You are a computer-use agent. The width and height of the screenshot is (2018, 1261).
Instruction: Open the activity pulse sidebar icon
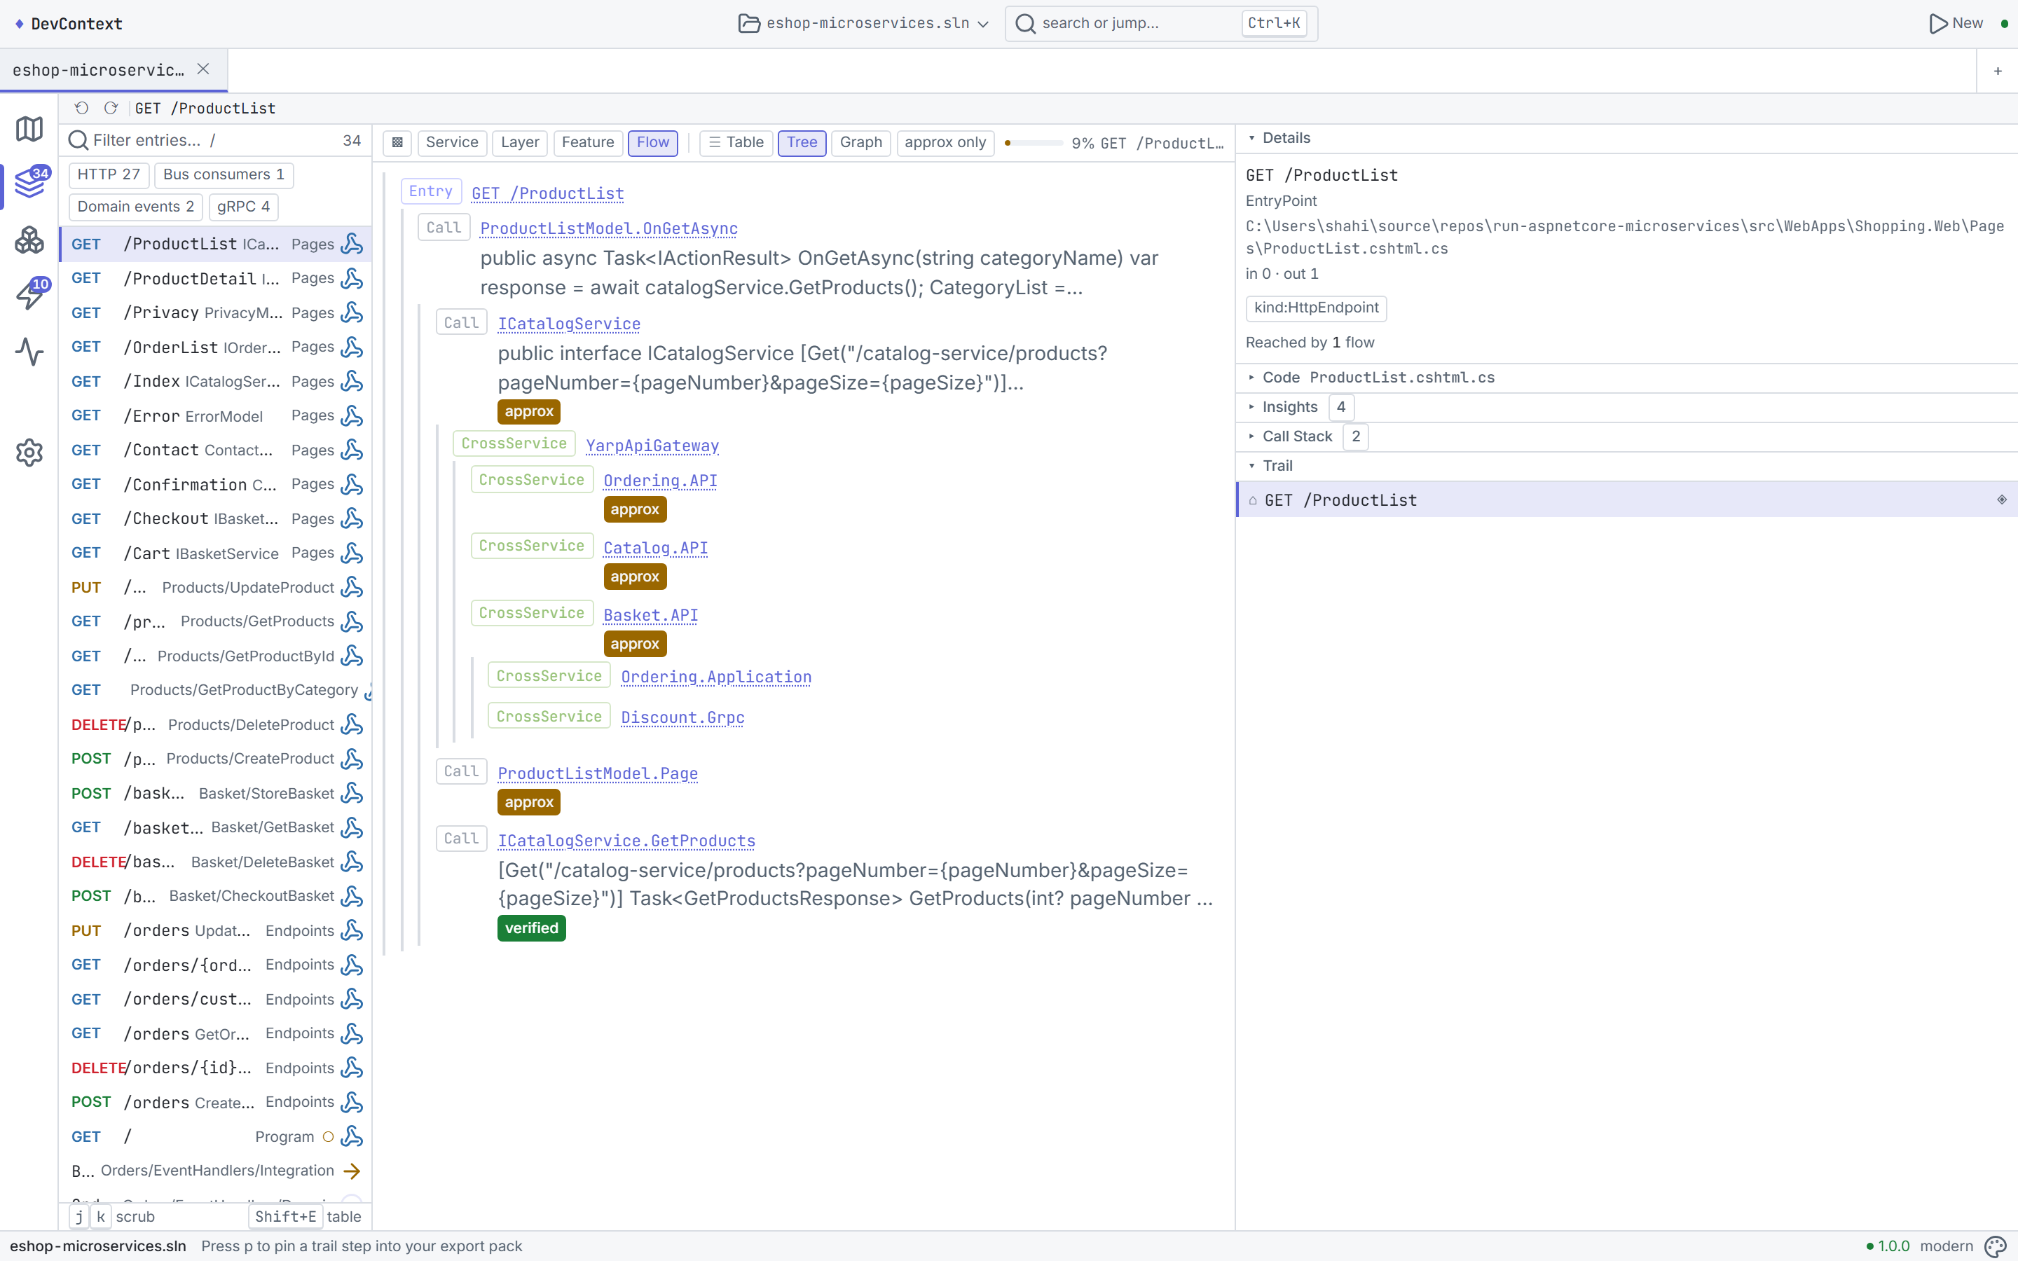29,352
